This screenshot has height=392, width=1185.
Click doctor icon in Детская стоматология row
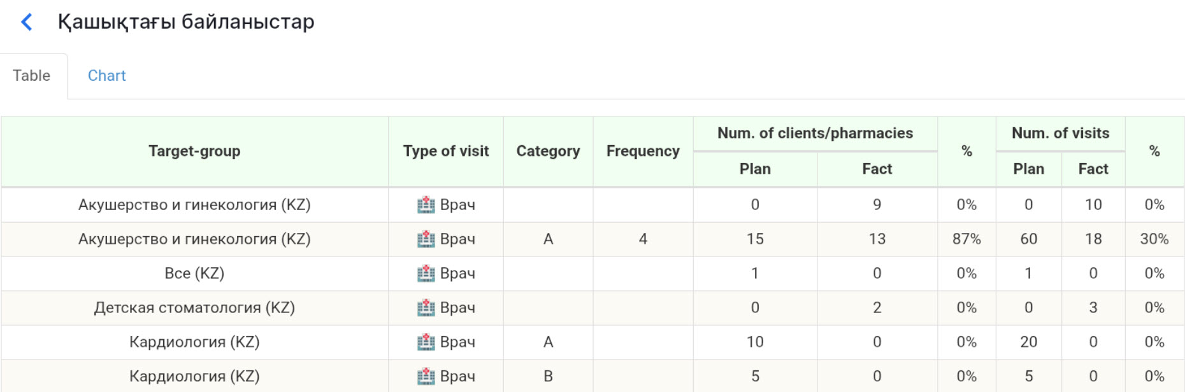[x=426, y=308]
